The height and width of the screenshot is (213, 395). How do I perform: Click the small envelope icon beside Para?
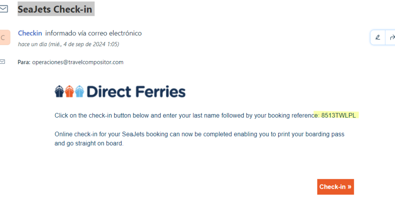coord(3,62)
